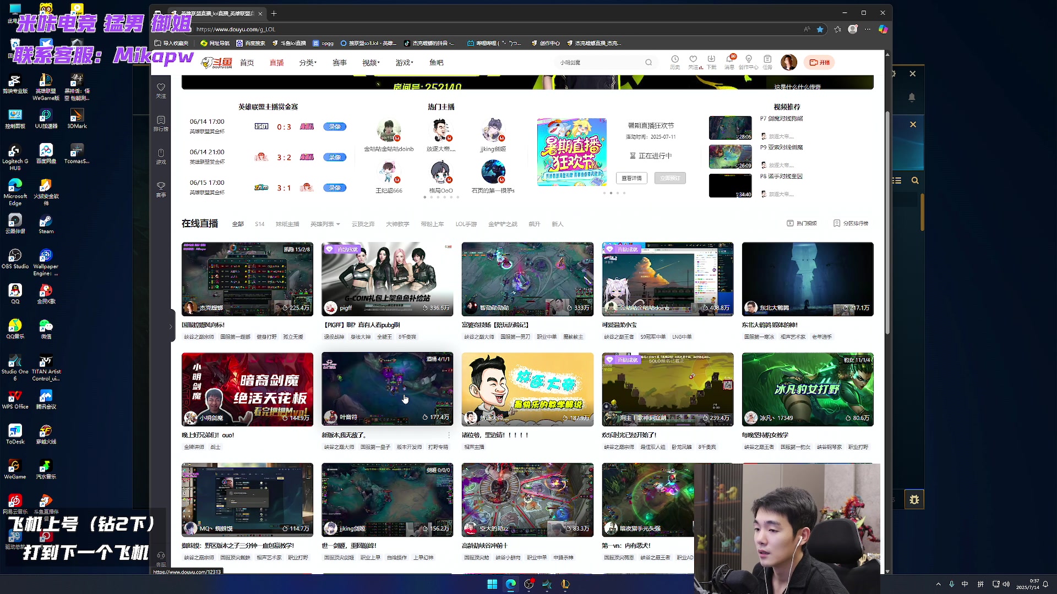Viewport: 1057px width, 594px height.
Task: Open the 游戏 sidebar icon
Action: pyautogui.click(x=161, y=157)
